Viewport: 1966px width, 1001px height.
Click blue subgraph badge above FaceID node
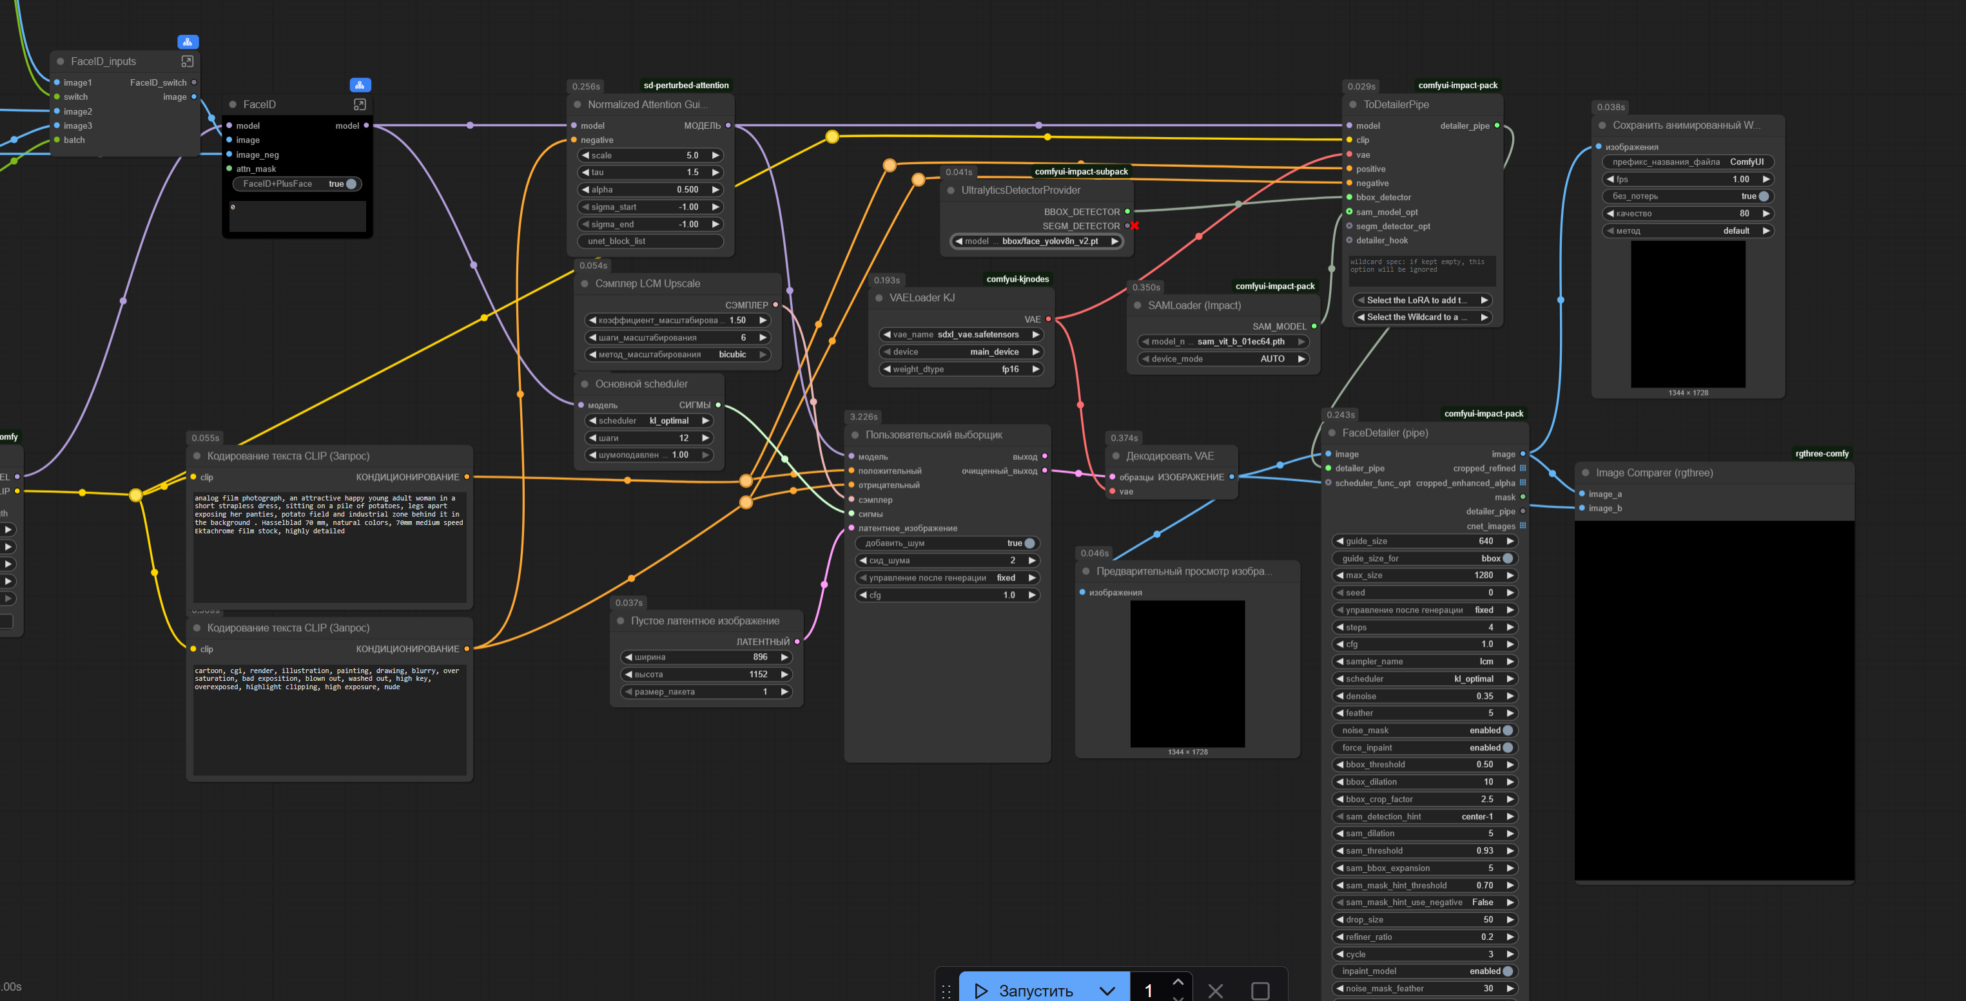(360, 84)
